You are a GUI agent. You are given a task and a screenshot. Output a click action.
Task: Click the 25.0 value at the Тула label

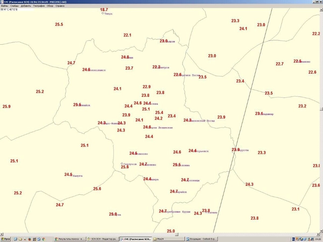(113, 214)
